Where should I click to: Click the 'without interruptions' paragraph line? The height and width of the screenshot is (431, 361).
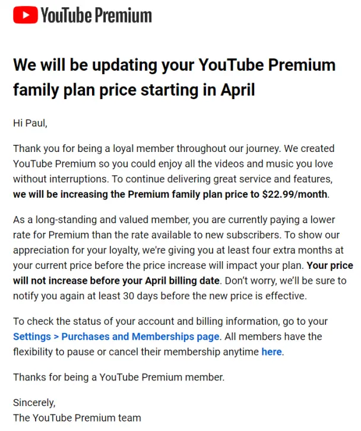pyautogui.click(x=173, y=179)
